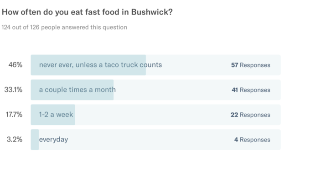Click the light empty area of the 1-2 a week bar
The image size is (310, 171).
(152, 115)
